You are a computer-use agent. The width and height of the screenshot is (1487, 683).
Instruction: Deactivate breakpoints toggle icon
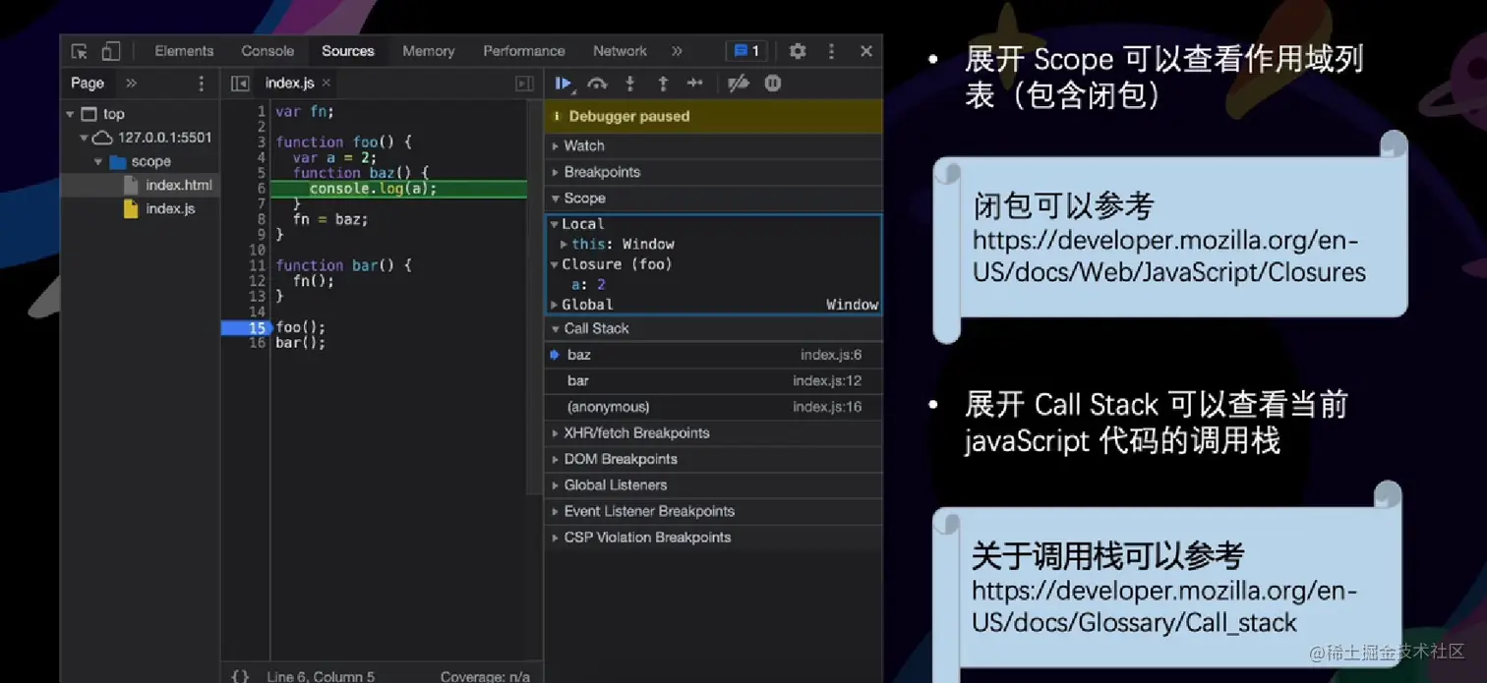pyautogui.click(x=739, y=84)
